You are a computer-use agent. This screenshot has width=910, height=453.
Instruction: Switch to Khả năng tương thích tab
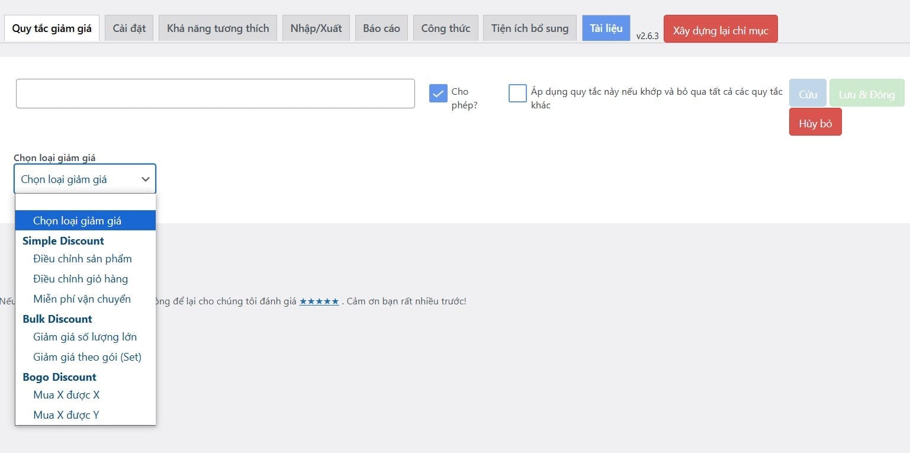[217, 28]
